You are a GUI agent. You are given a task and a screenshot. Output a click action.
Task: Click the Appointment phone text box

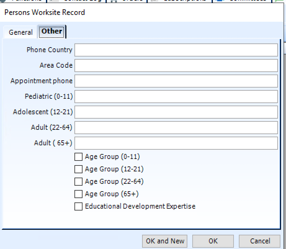click(x=176, y=81)
